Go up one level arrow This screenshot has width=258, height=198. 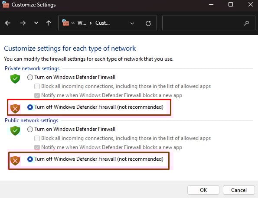pyautogui.click(x=49, y=23)
